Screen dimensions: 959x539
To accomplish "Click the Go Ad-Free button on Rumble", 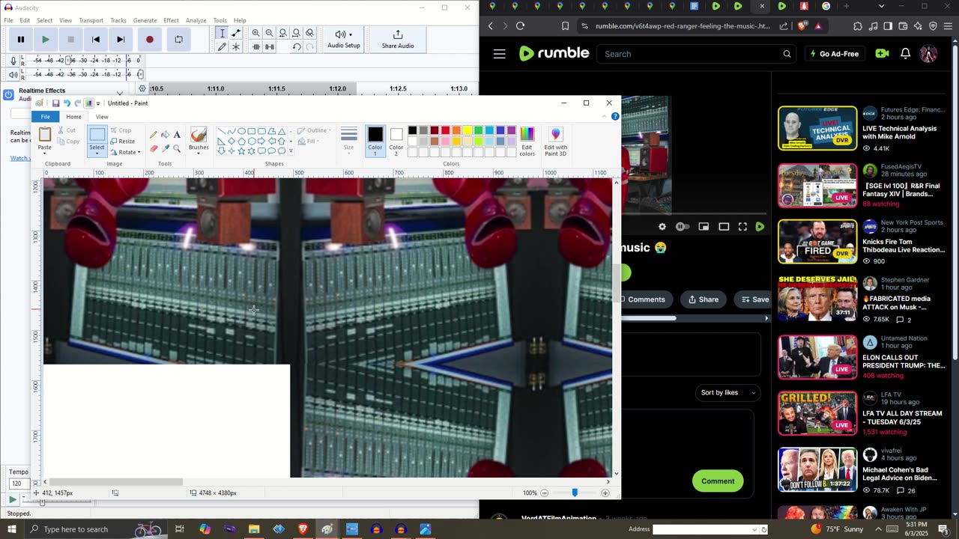I will (834, 54).
